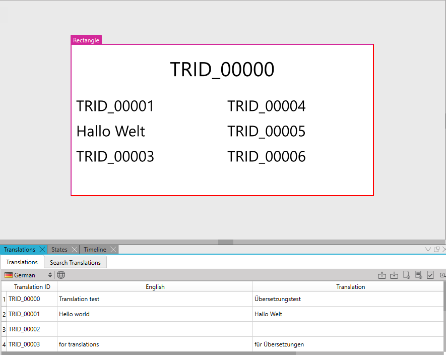Viewport: 446px width, 355px height.
Task: Close the Timeline panel tab
Action: click(x=113, y=250)
